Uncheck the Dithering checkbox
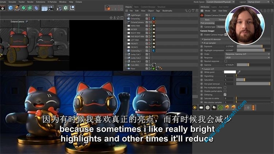The width and height of the screenshot is (274, 154). (x=225, y=95)
